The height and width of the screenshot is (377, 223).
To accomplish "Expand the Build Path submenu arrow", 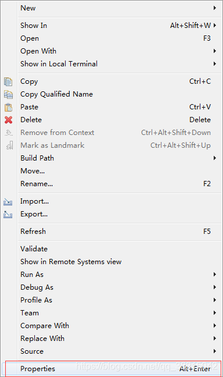I will pyautogui.click(x=215, y=158).
